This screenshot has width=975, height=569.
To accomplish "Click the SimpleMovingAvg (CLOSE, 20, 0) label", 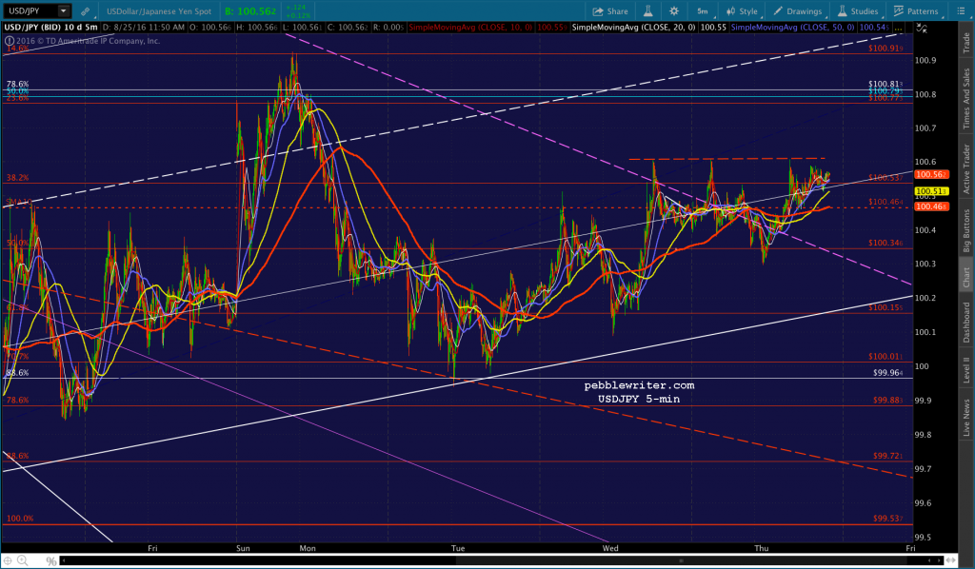I will 633,28.
